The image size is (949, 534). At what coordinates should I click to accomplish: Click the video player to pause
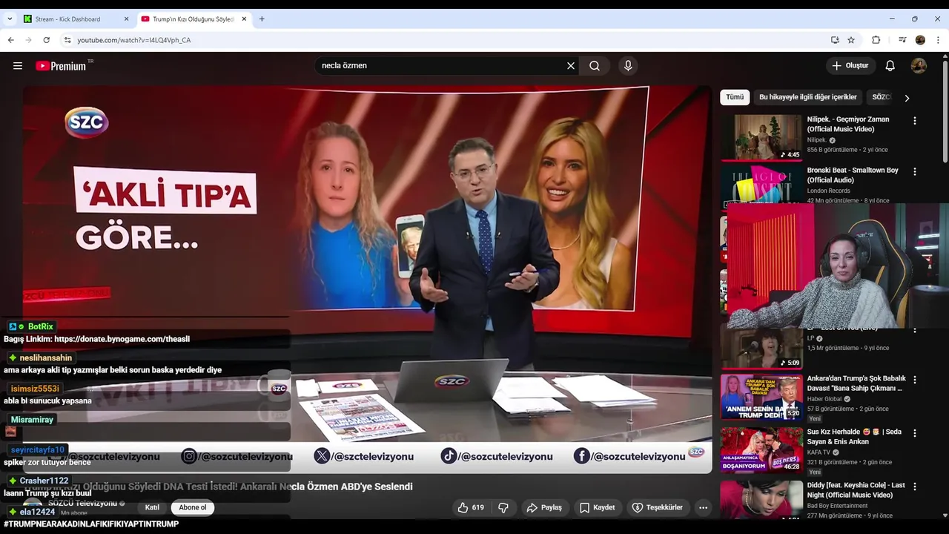pyautogui.click(x=367, y=279)
